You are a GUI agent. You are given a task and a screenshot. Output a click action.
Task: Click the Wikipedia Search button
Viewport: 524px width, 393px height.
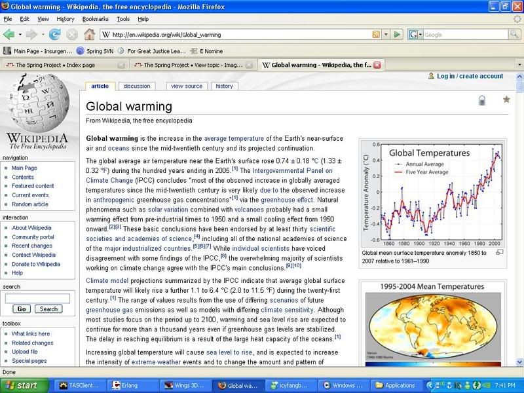[48, 309]
